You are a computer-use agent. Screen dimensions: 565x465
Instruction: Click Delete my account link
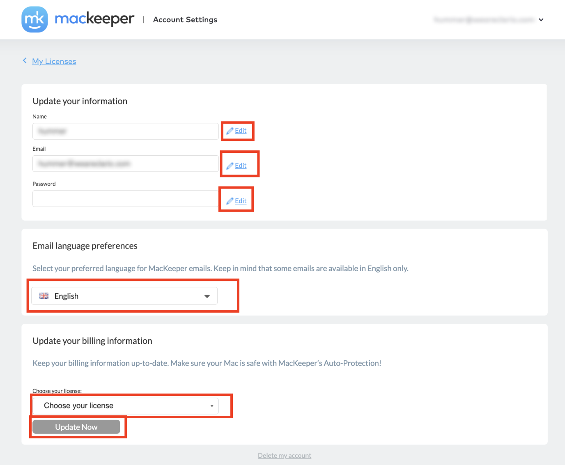(285, 456)
